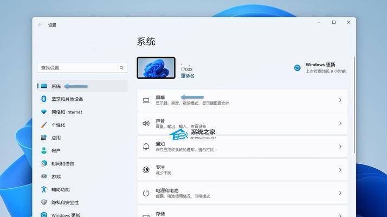Select 时间和语言 in the sidebar

[82, 163]
